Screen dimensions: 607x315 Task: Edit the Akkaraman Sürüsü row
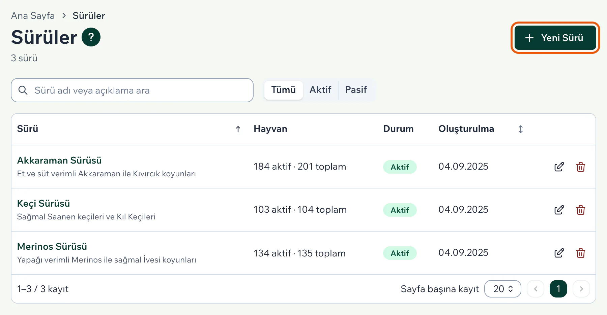559,167
